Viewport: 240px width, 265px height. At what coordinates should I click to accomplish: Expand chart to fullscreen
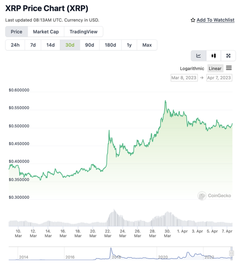point(228,56)
